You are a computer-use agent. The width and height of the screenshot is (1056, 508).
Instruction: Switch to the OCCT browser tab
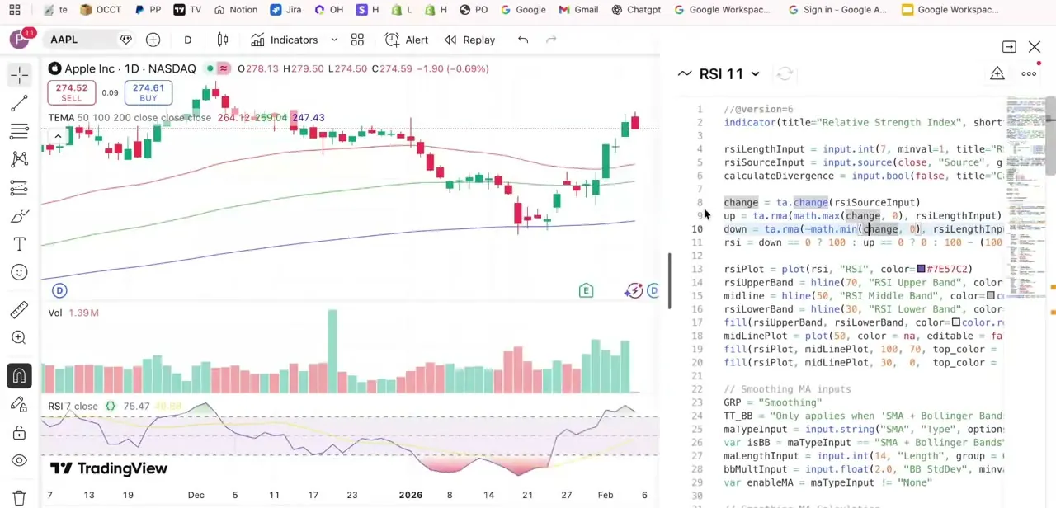pos(101,10)
